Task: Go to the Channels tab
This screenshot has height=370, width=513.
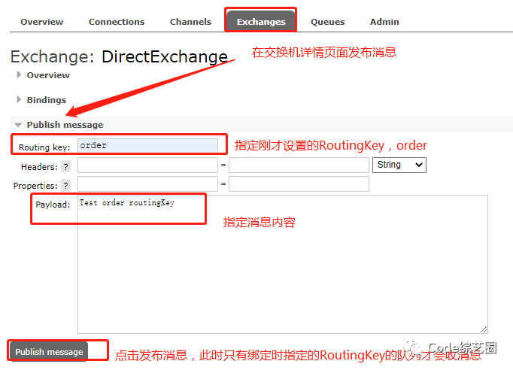Action: [x=190, y=22]
